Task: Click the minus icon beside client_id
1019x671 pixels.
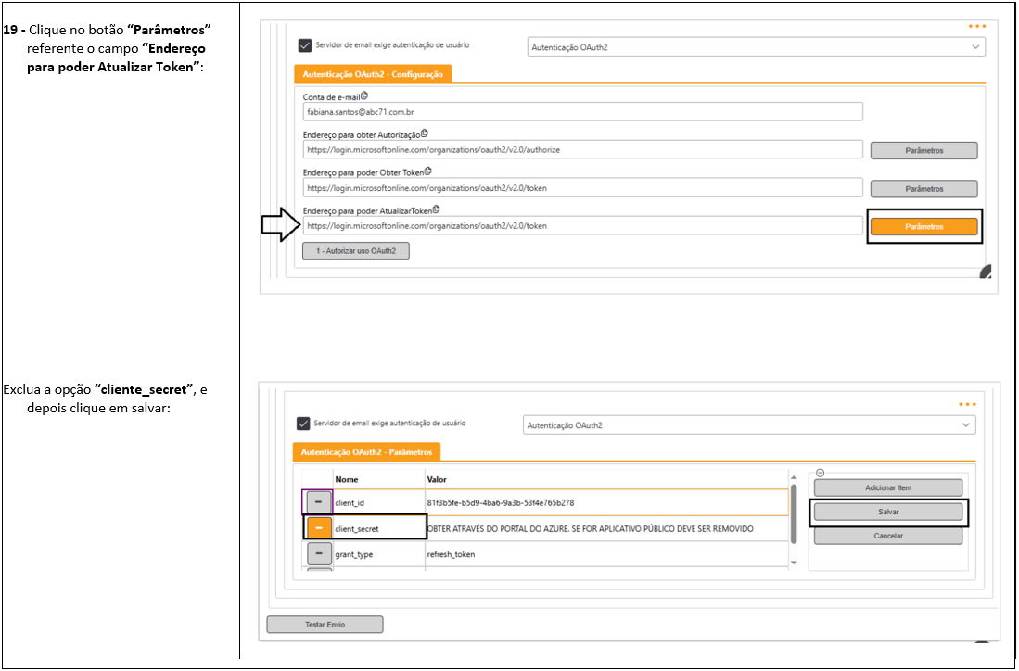Action: [319, 501]
